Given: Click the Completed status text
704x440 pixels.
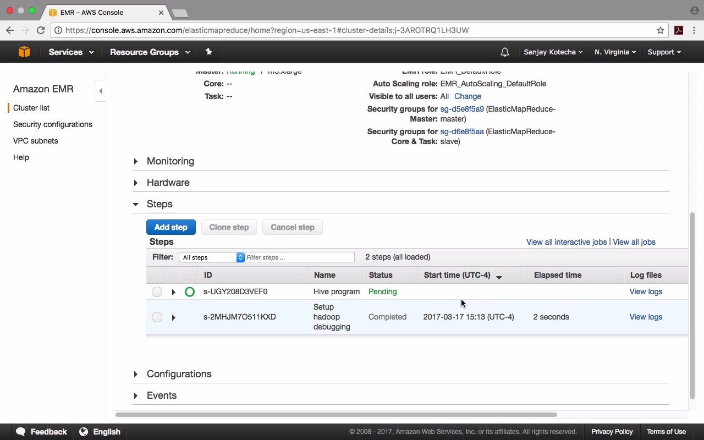Looking at the screenshot, I should (x=387, y=317).
